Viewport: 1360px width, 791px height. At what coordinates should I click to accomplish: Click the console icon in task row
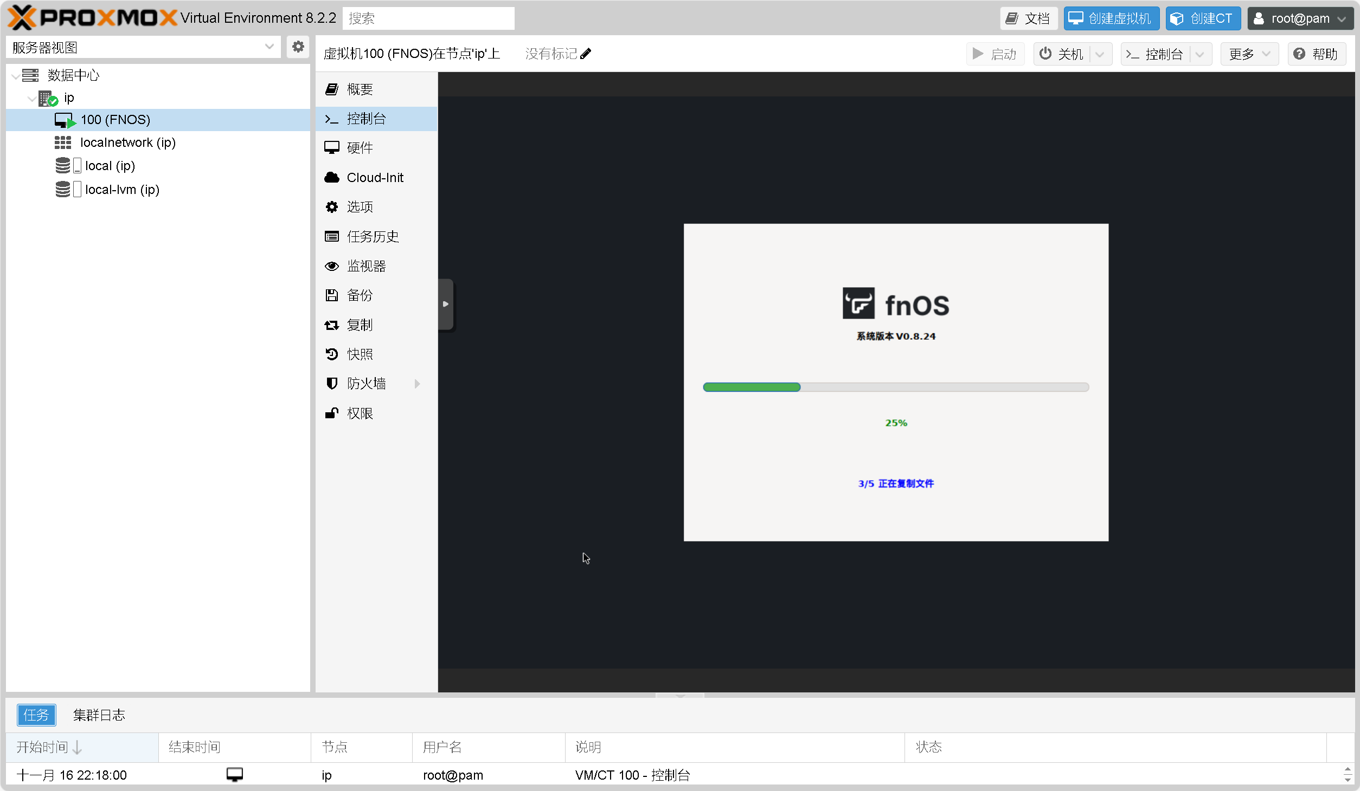(235, 775)
